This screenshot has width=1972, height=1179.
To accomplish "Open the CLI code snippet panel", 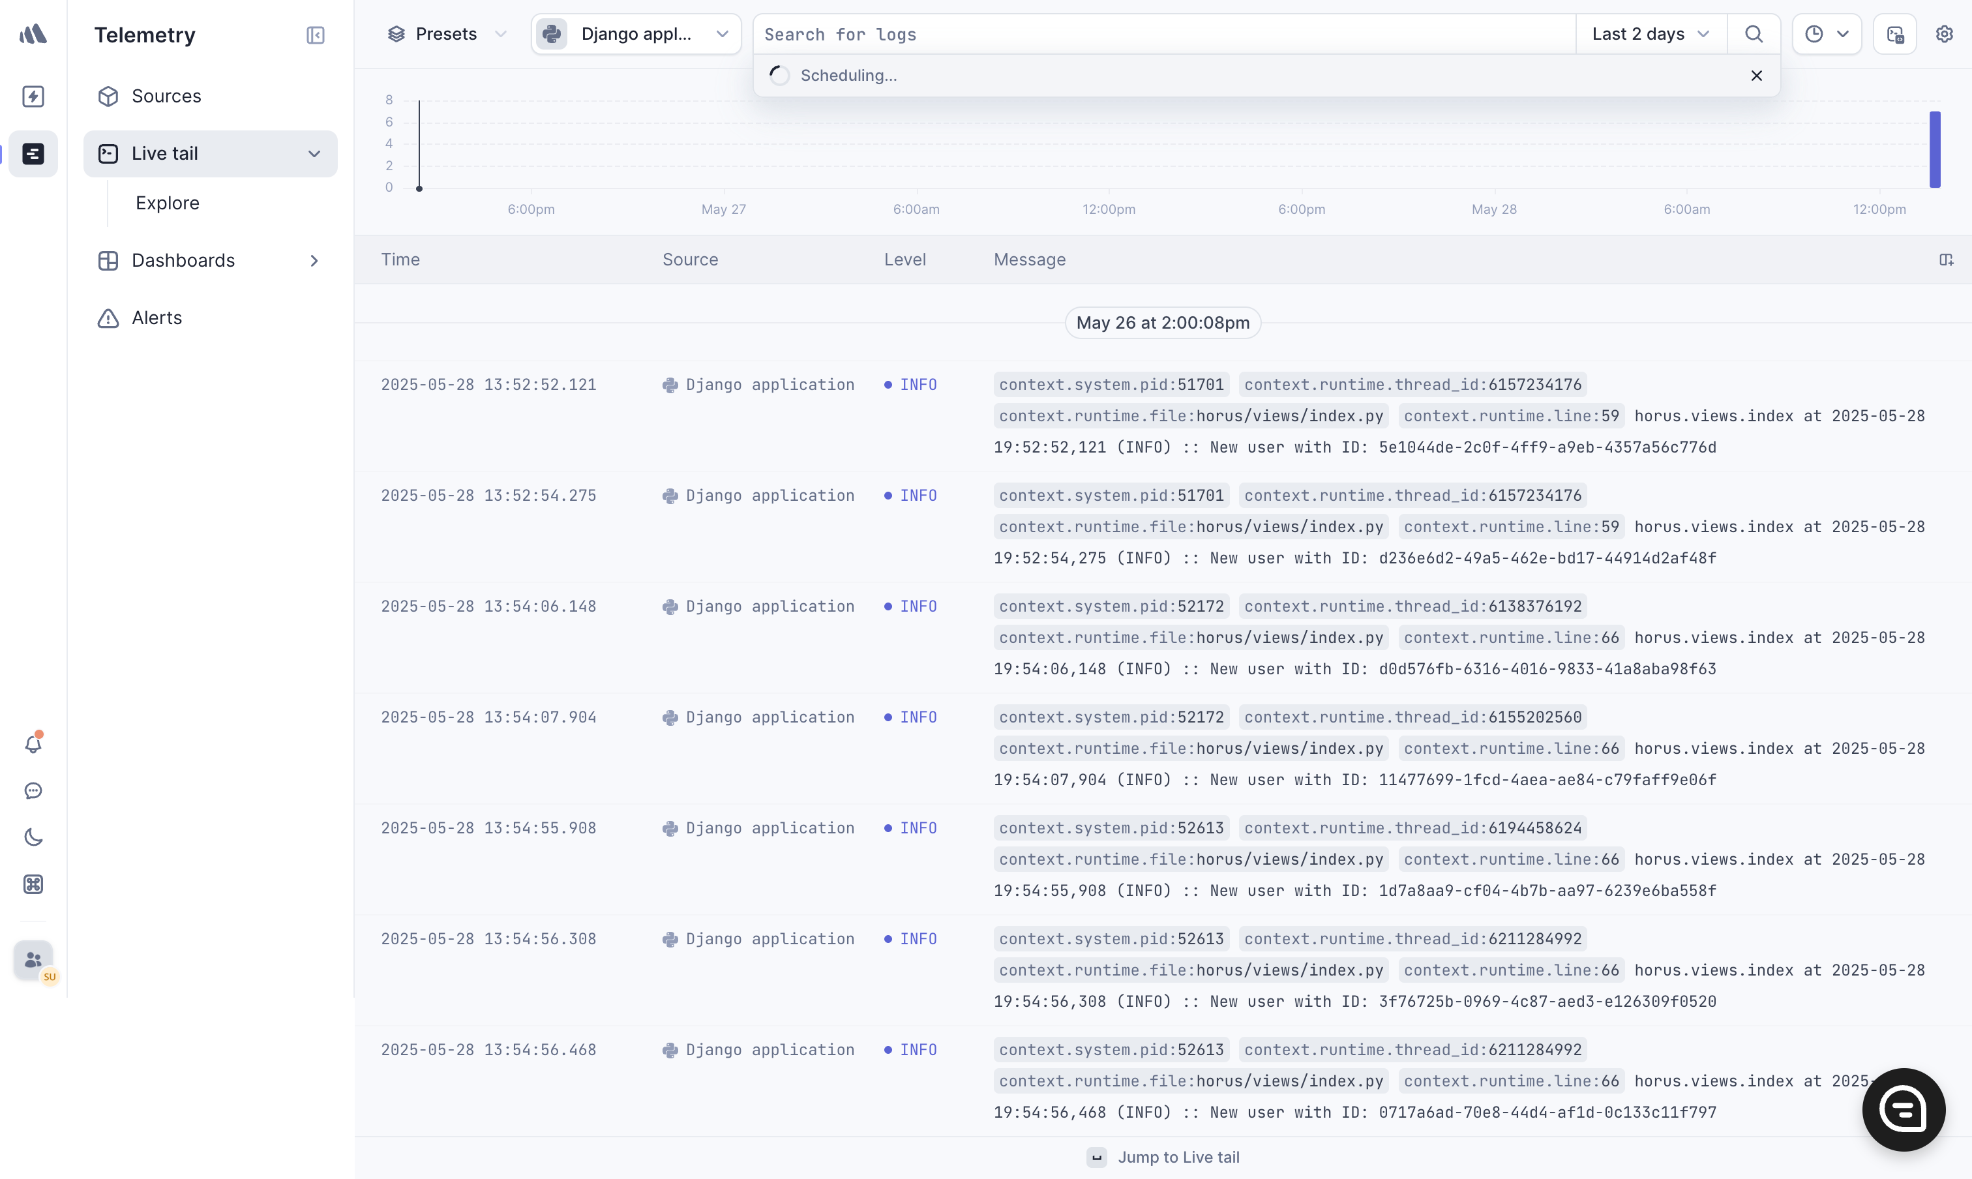I will [x=1896, y=34].
